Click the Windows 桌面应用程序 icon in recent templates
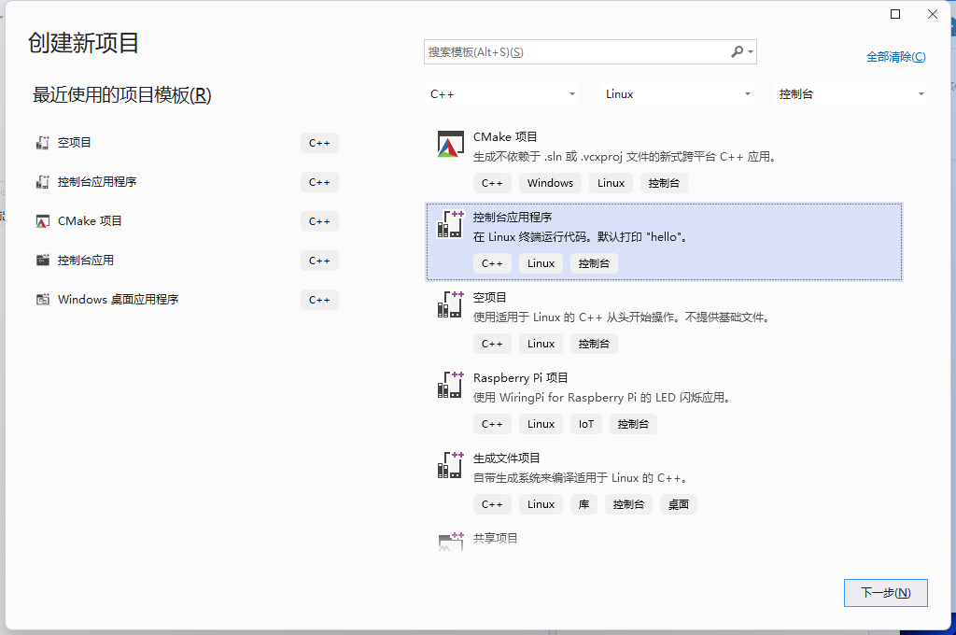956x635 pixels. [42, 299]
